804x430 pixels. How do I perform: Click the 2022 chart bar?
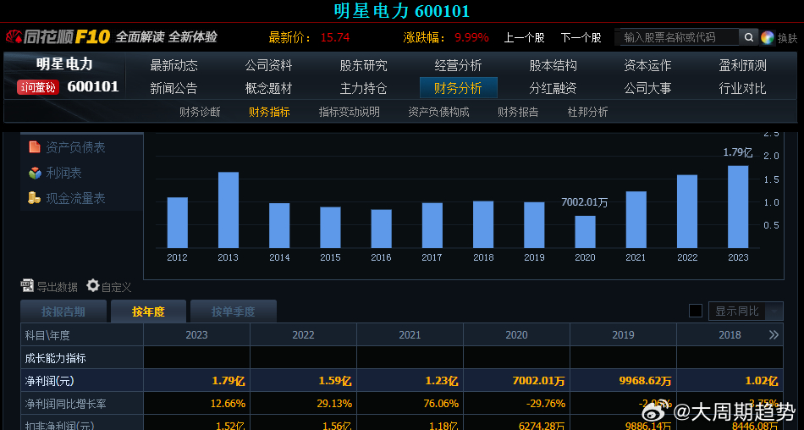pyautogui.click(x=687, y=212)
